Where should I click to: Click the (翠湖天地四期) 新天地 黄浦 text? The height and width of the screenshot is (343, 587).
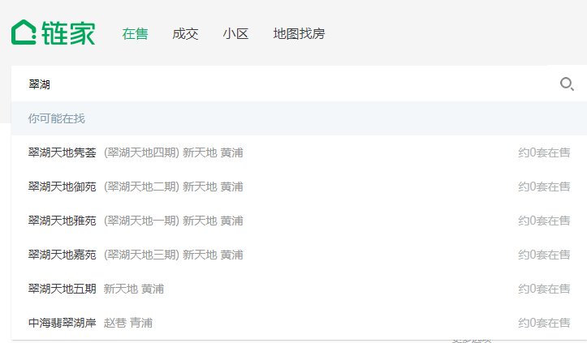coord(174,152)
